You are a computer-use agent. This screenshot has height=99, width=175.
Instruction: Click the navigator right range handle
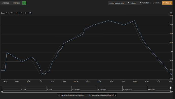(x=171, y=88)
